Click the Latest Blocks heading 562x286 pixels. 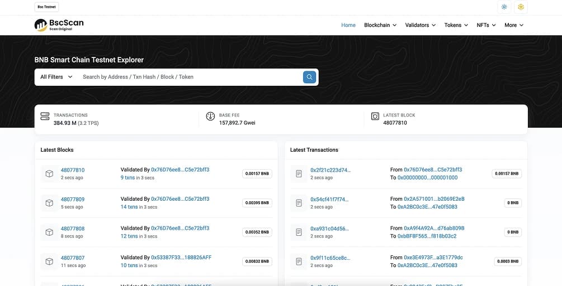[57, 150]
